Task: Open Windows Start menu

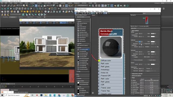Action: click(2, 95)
